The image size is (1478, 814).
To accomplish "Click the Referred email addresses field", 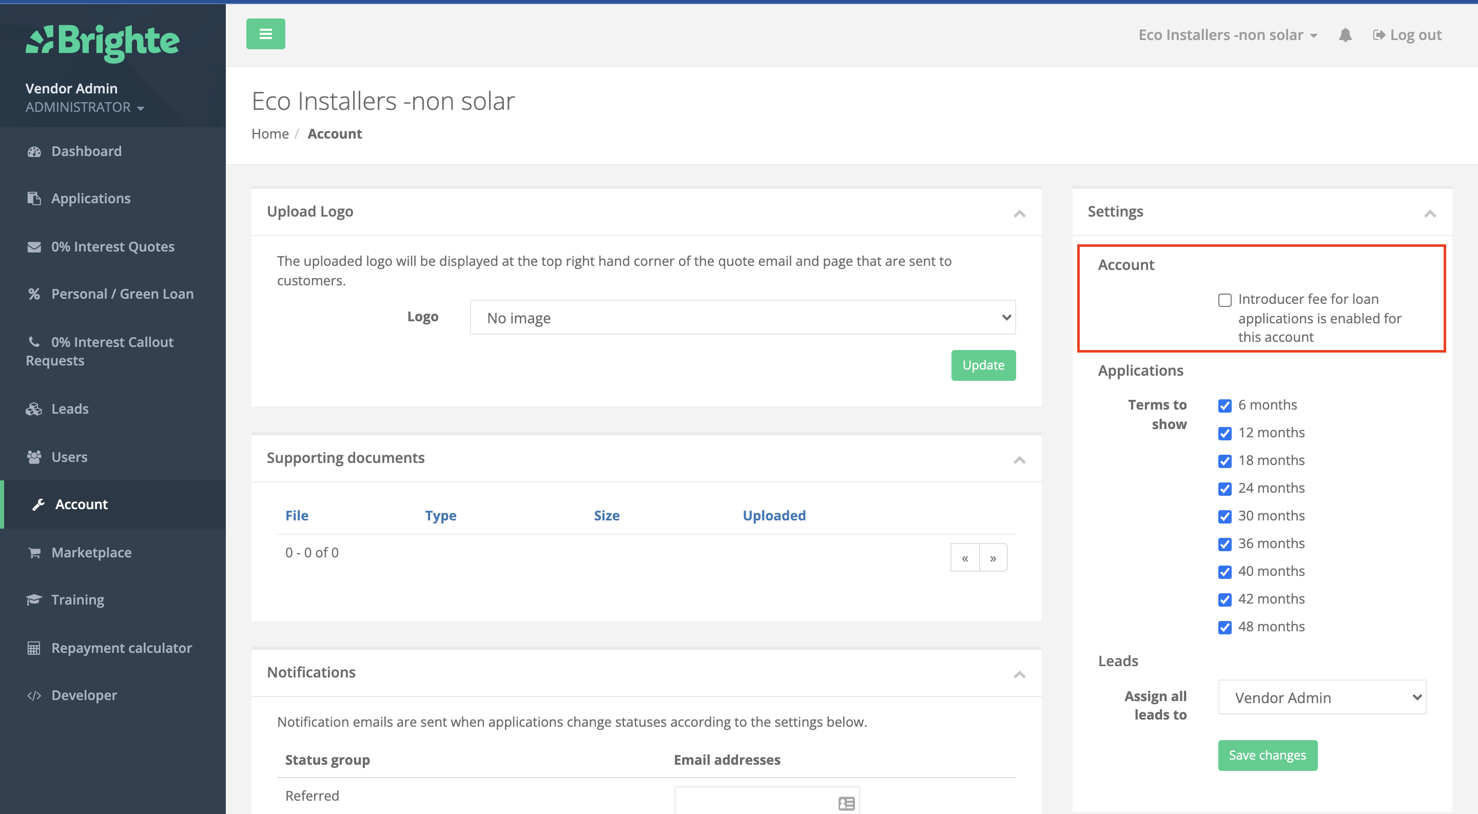I will coord(767,801).
